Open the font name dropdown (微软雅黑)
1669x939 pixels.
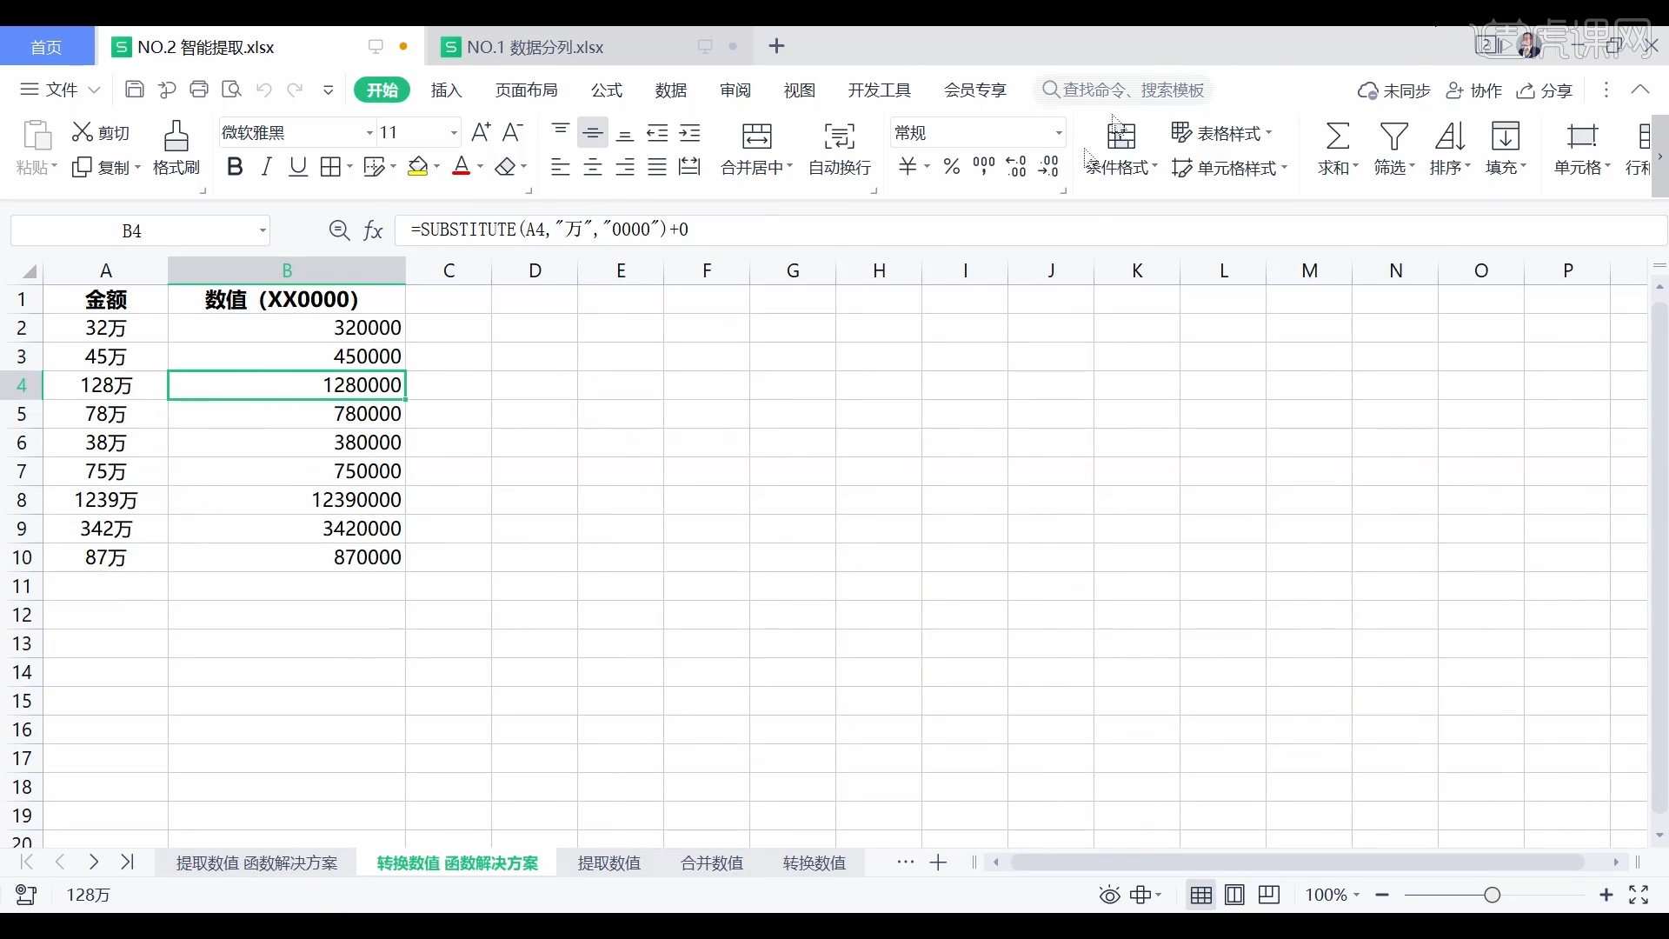click(369, 133)
